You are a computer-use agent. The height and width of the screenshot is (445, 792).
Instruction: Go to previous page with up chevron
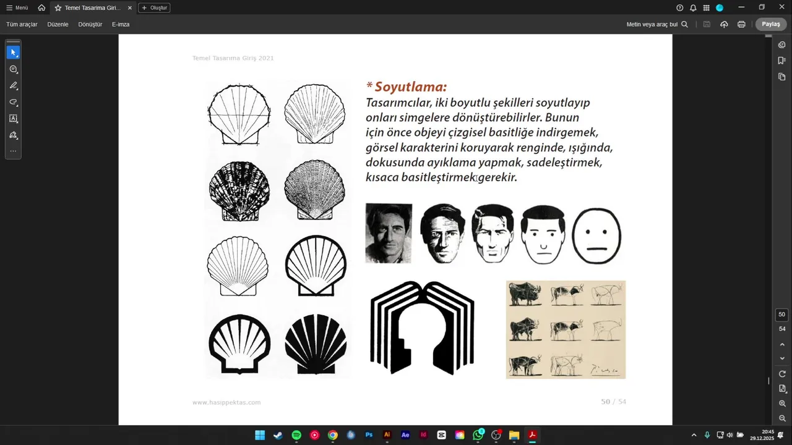(x=782, y=344)
